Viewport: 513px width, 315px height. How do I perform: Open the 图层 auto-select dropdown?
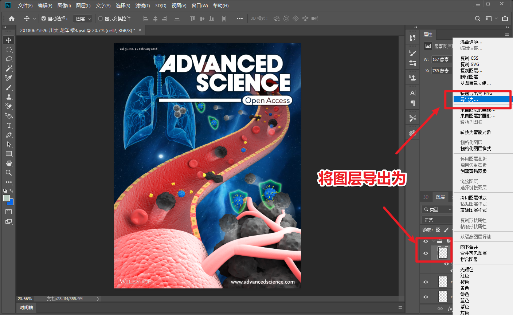tap(82, 19)
